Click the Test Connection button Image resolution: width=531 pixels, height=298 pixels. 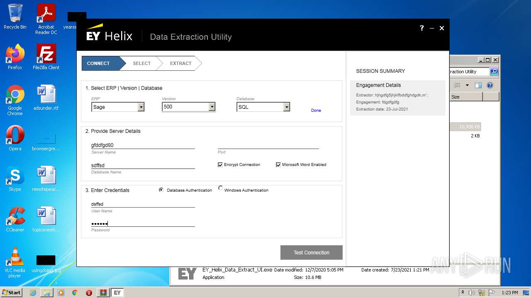tap(312, 252)
